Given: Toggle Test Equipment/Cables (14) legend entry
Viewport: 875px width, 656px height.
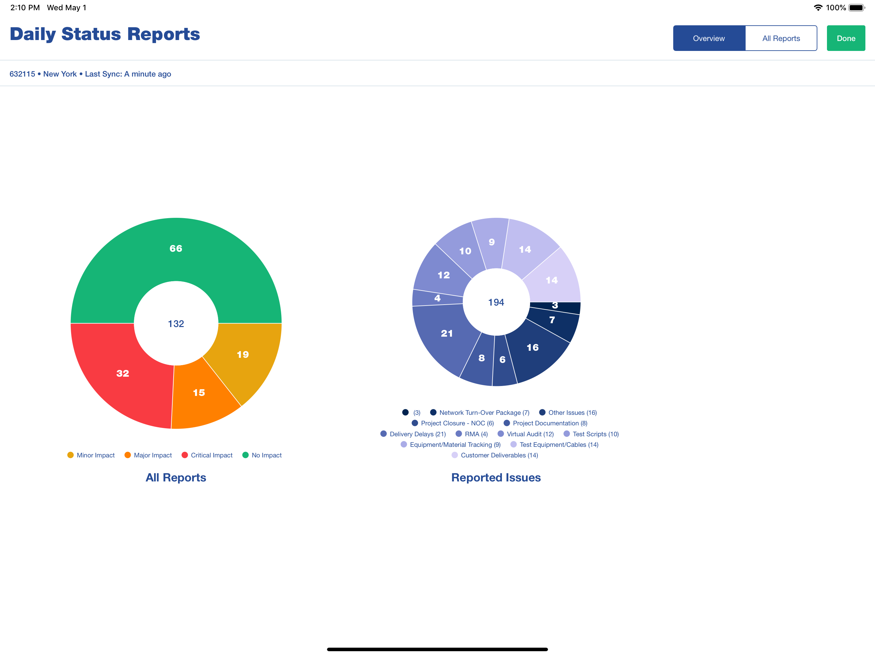Looking at the screenshot, I should coord(554,444).
